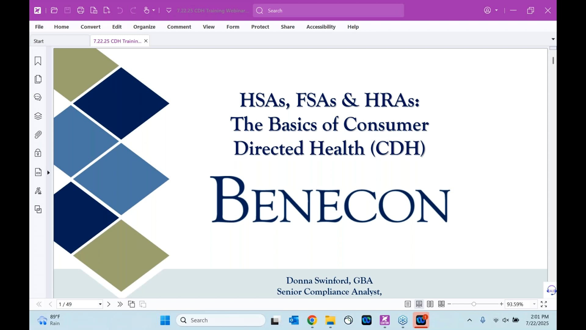Open the Attachments paperclip panel
Viewport: 586px width, 330px height.
(x=38, y=134)
